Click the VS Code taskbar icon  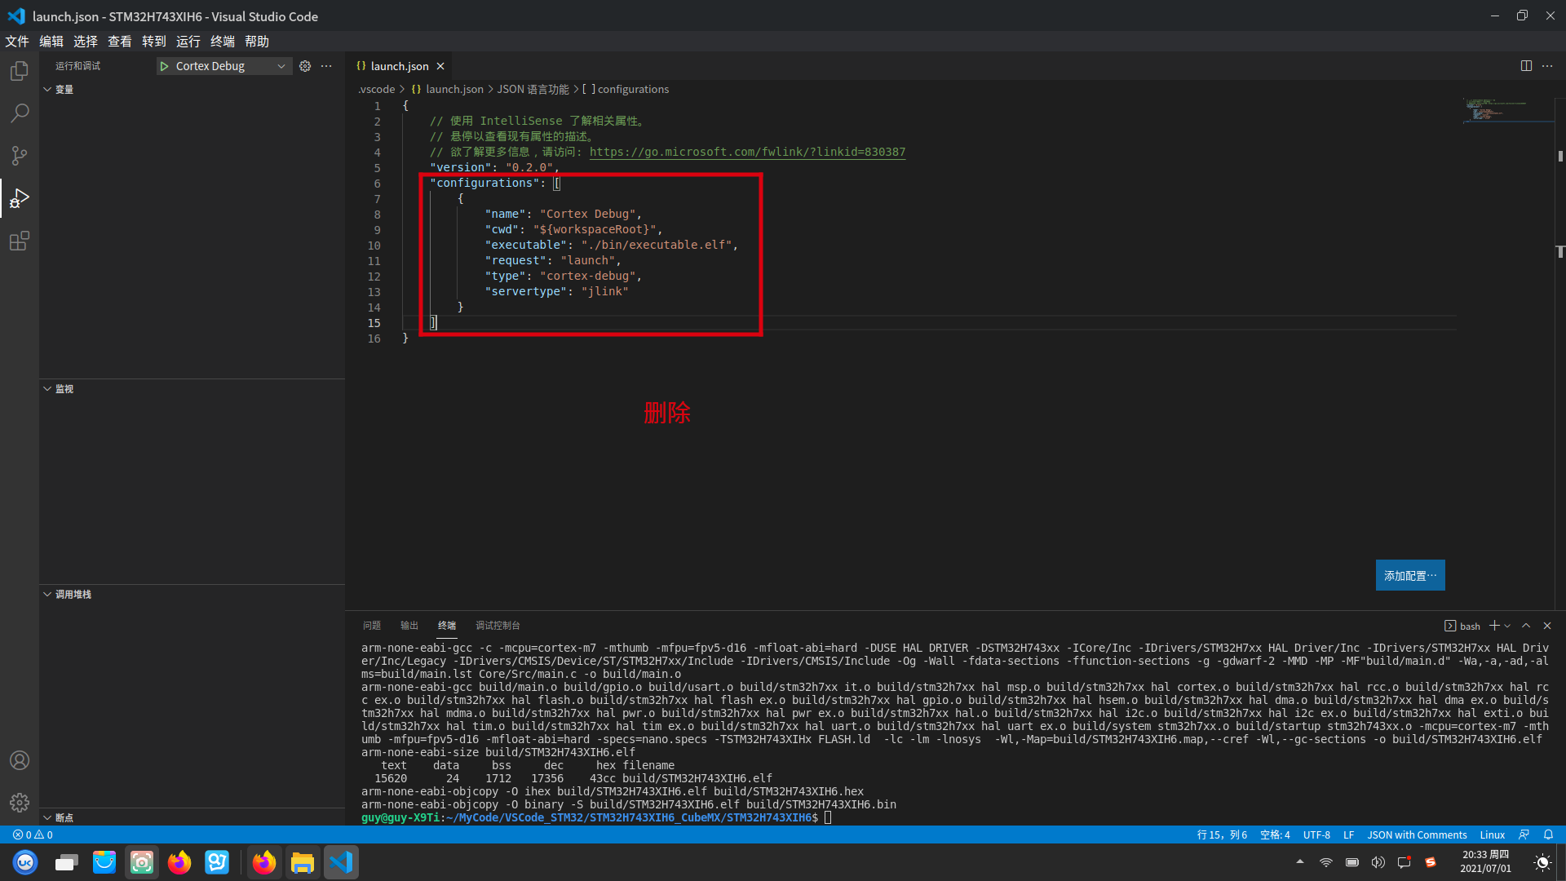pos(341,862)
